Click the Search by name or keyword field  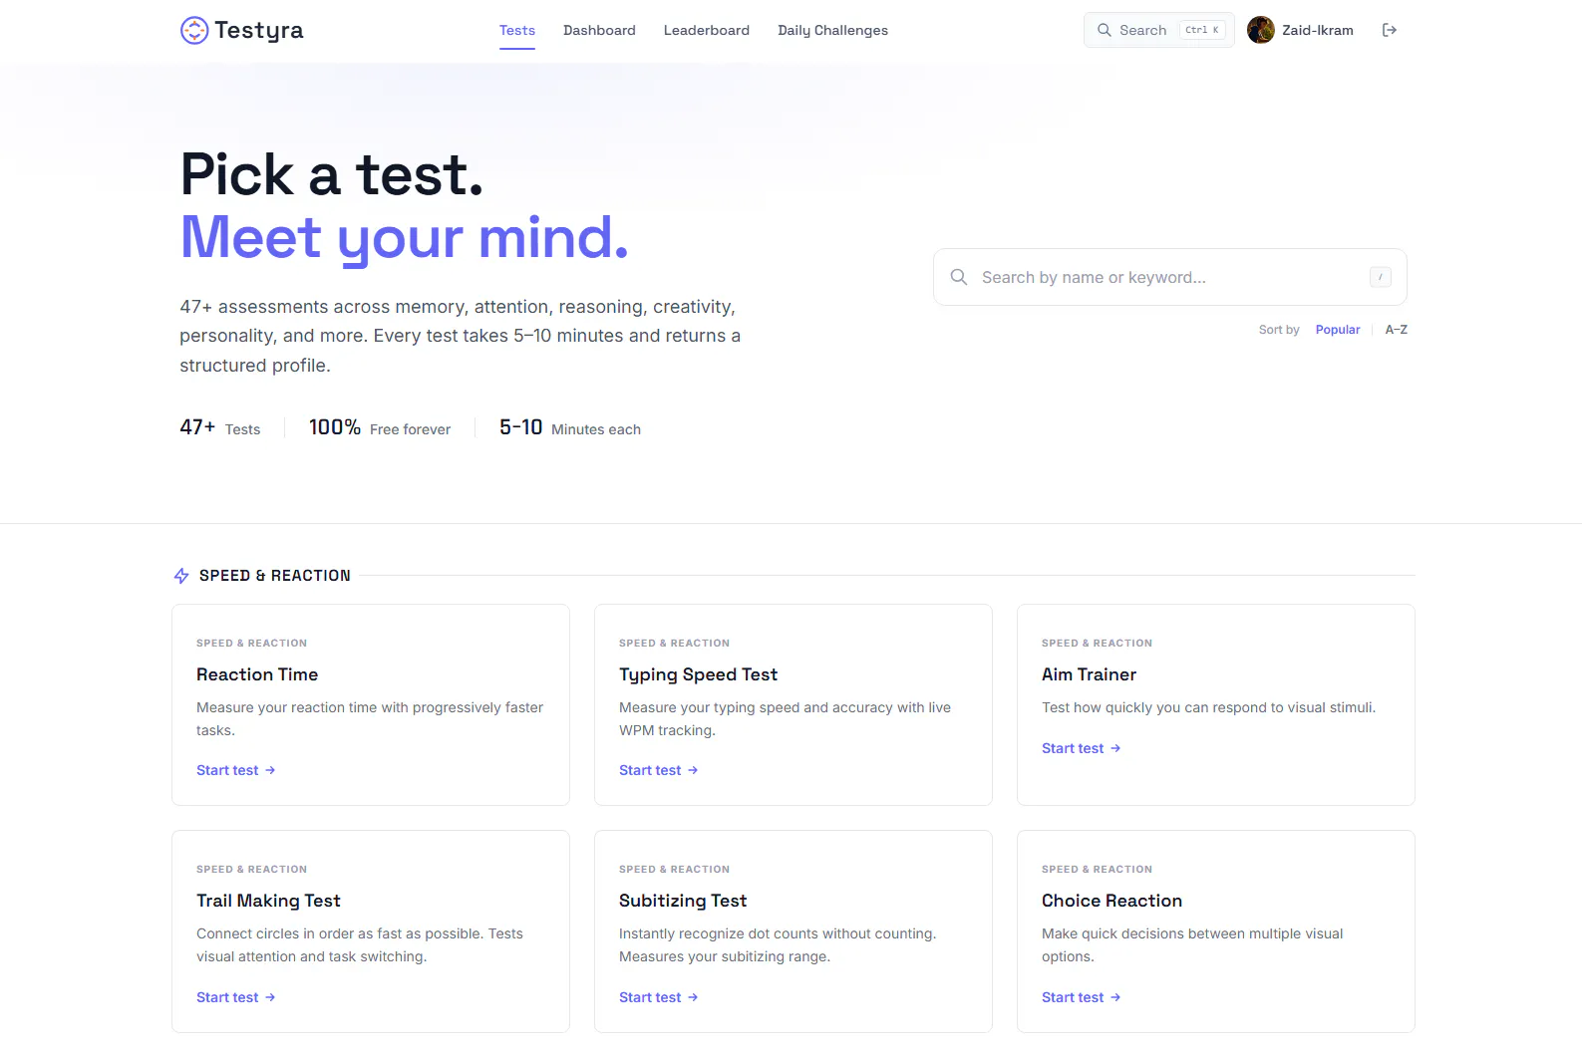[x=1170, y=277]
